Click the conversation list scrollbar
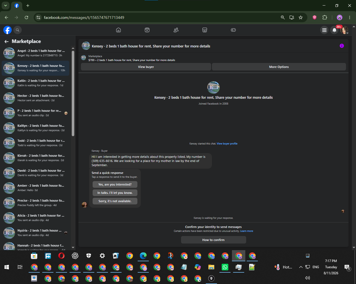356x284 pixels. (x=73, y=93)
